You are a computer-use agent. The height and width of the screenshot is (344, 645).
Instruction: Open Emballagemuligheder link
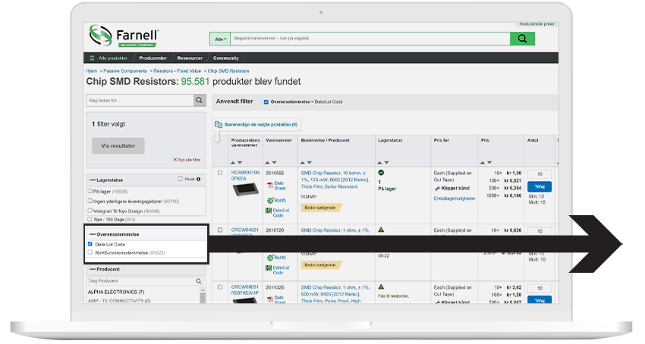[x=454, y=199]
